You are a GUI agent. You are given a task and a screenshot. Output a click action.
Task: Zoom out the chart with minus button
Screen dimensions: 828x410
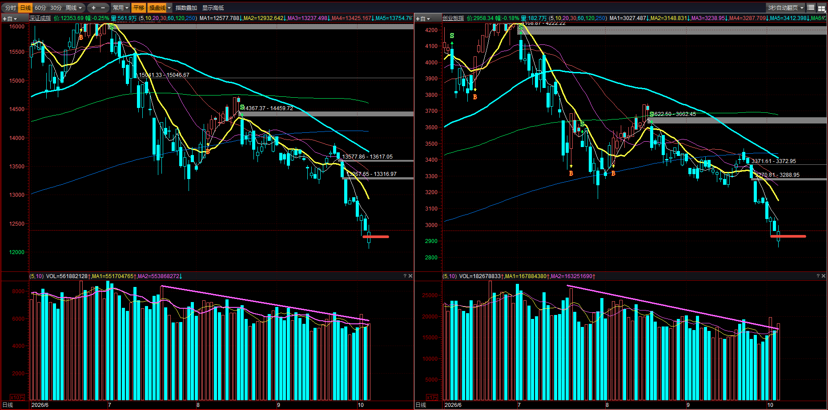(103, 8)
